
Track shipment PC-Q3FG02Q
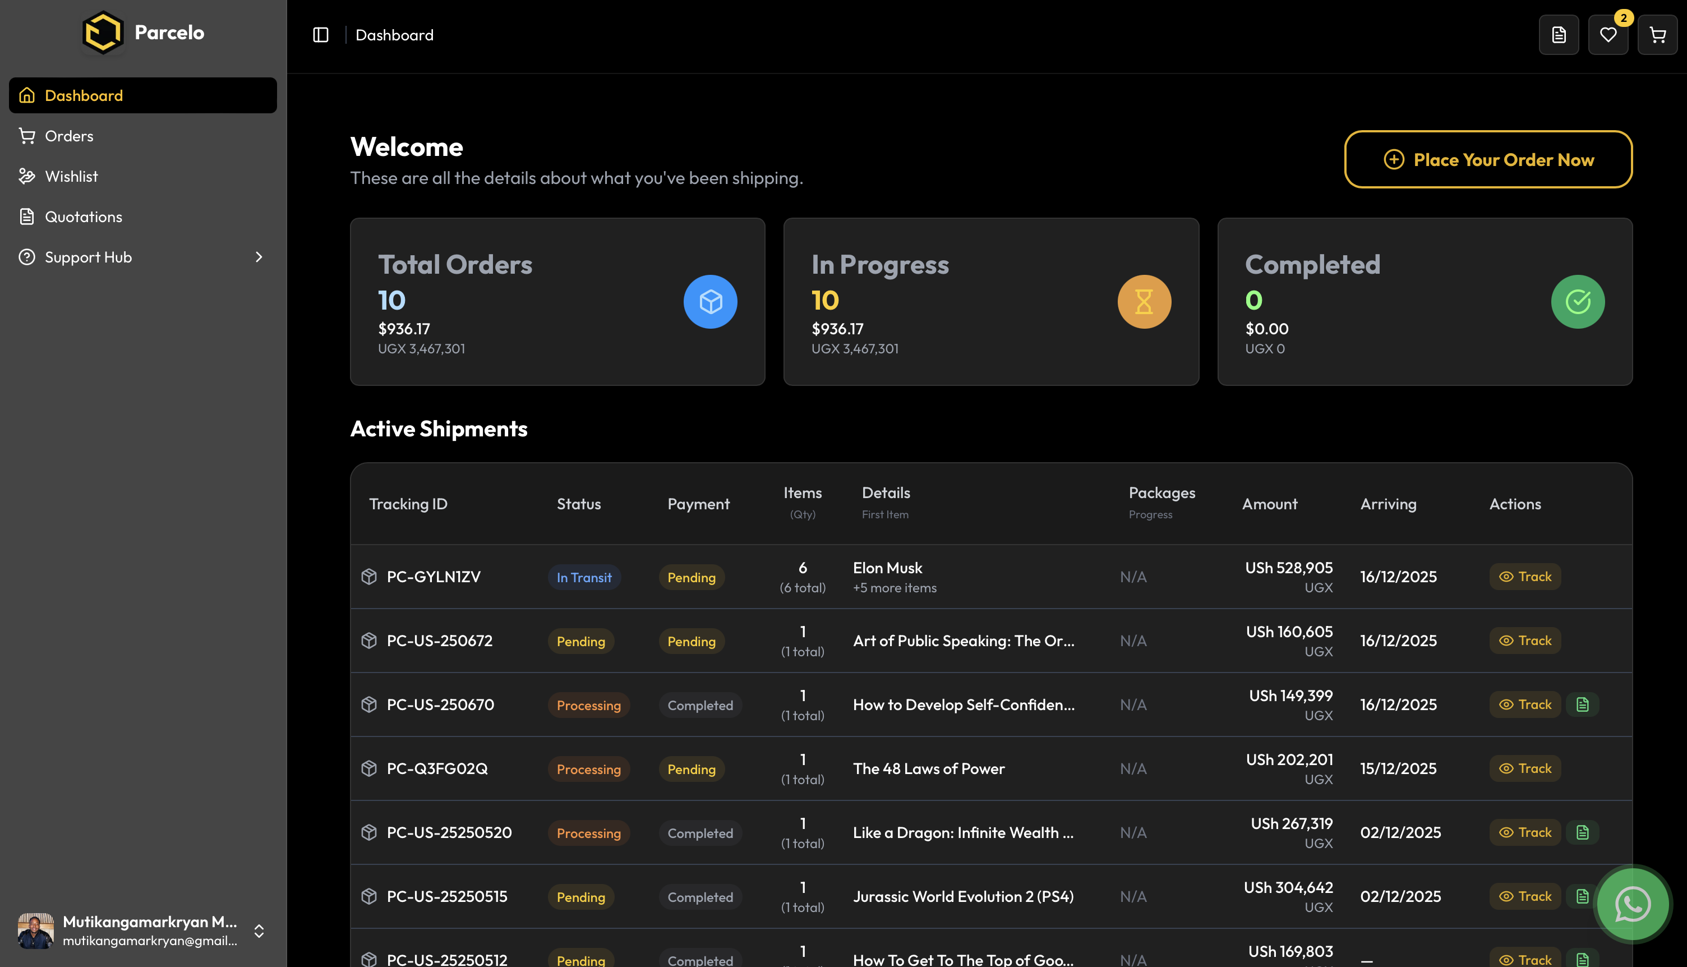click(1525, 768)
